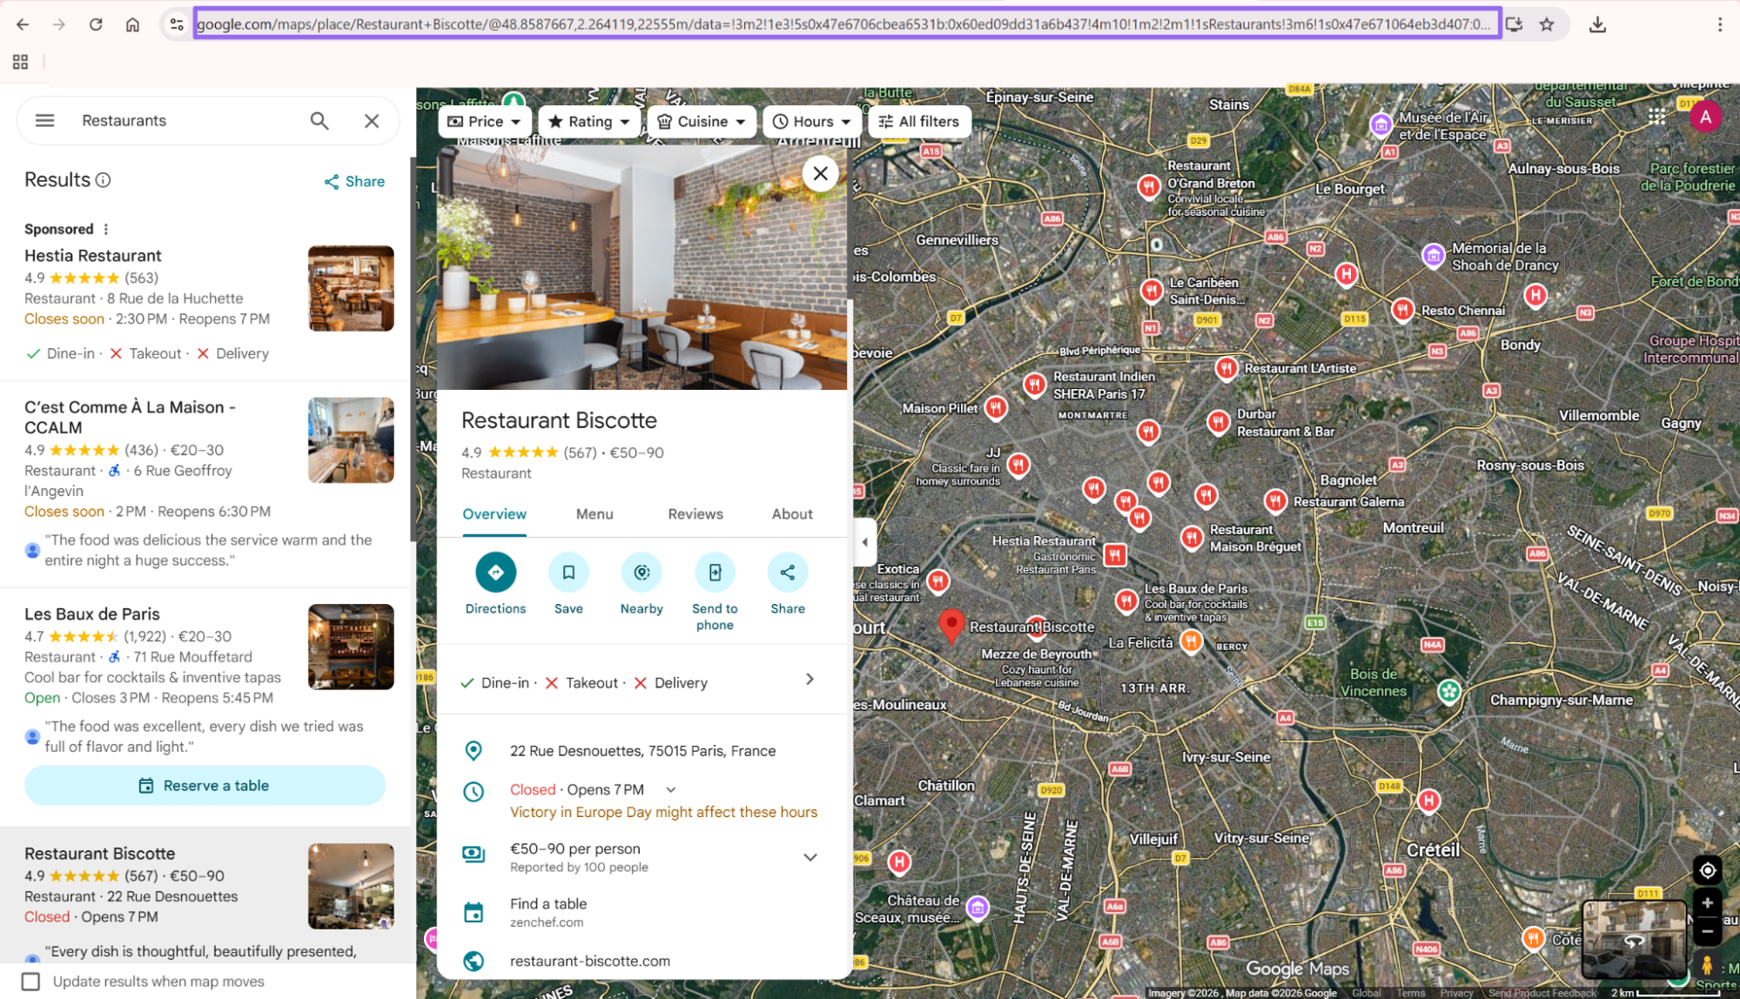This screenshot has width=1740, height=999.
Task: Click Le Caribéen Saint-Denis map marker
Action: (1152, 290)
